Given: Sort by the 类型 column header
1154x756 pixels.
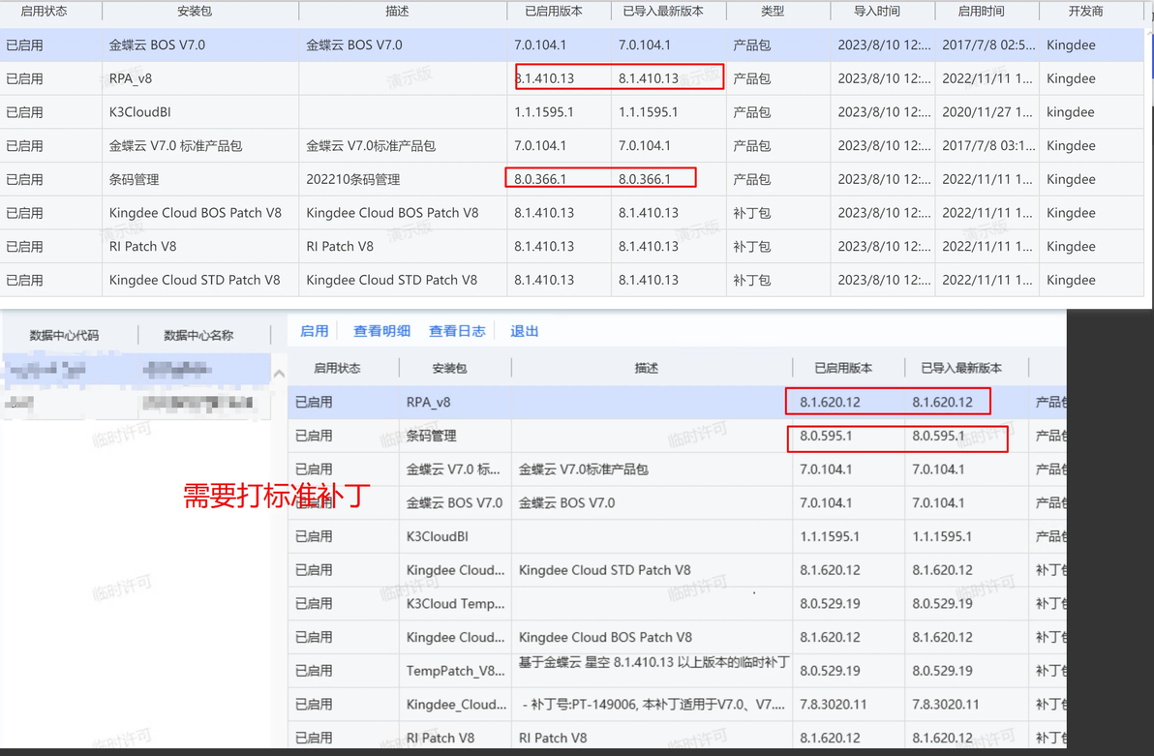Looking at the screenshot, I should [x=772, y=11].
